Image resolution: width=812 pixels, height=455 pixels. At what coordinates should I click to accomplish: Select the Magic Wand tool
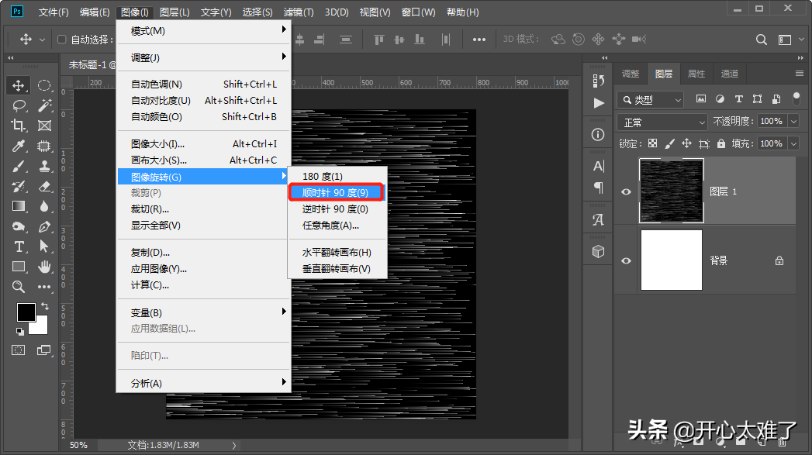[44, 105]
